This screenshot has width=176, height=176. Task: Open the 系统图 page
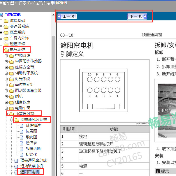click(x=31, y=137)
